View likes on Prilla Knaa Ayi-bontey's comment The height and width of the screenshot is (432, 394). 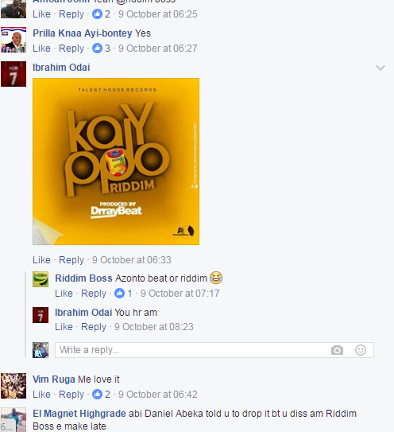(101, 49)
